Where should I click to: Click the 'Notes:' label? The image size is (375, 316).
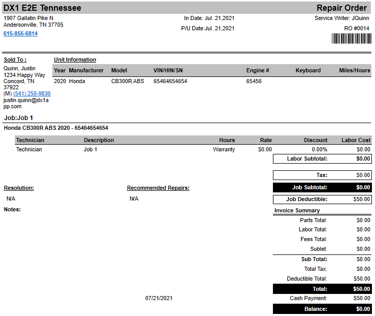click(x=12, y=209)
